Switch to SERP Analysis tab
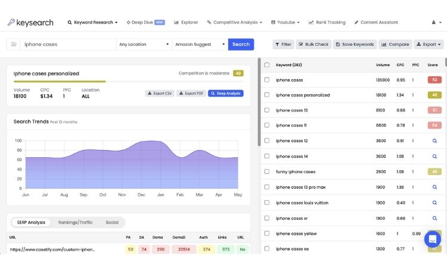The image size is (447, 268). (x=31, y=222)
